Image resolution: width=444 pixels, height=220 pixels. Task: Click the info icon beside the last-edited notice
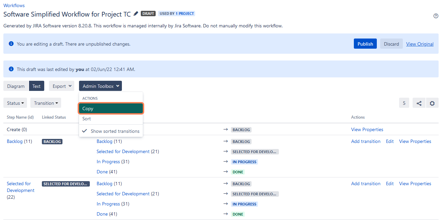10,69
